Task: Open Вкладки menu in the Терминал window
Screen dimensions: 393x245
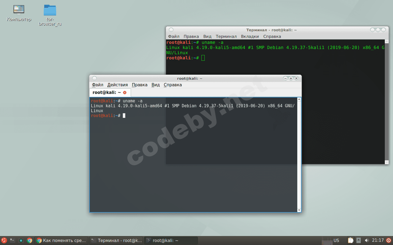Action: point(250,36)
